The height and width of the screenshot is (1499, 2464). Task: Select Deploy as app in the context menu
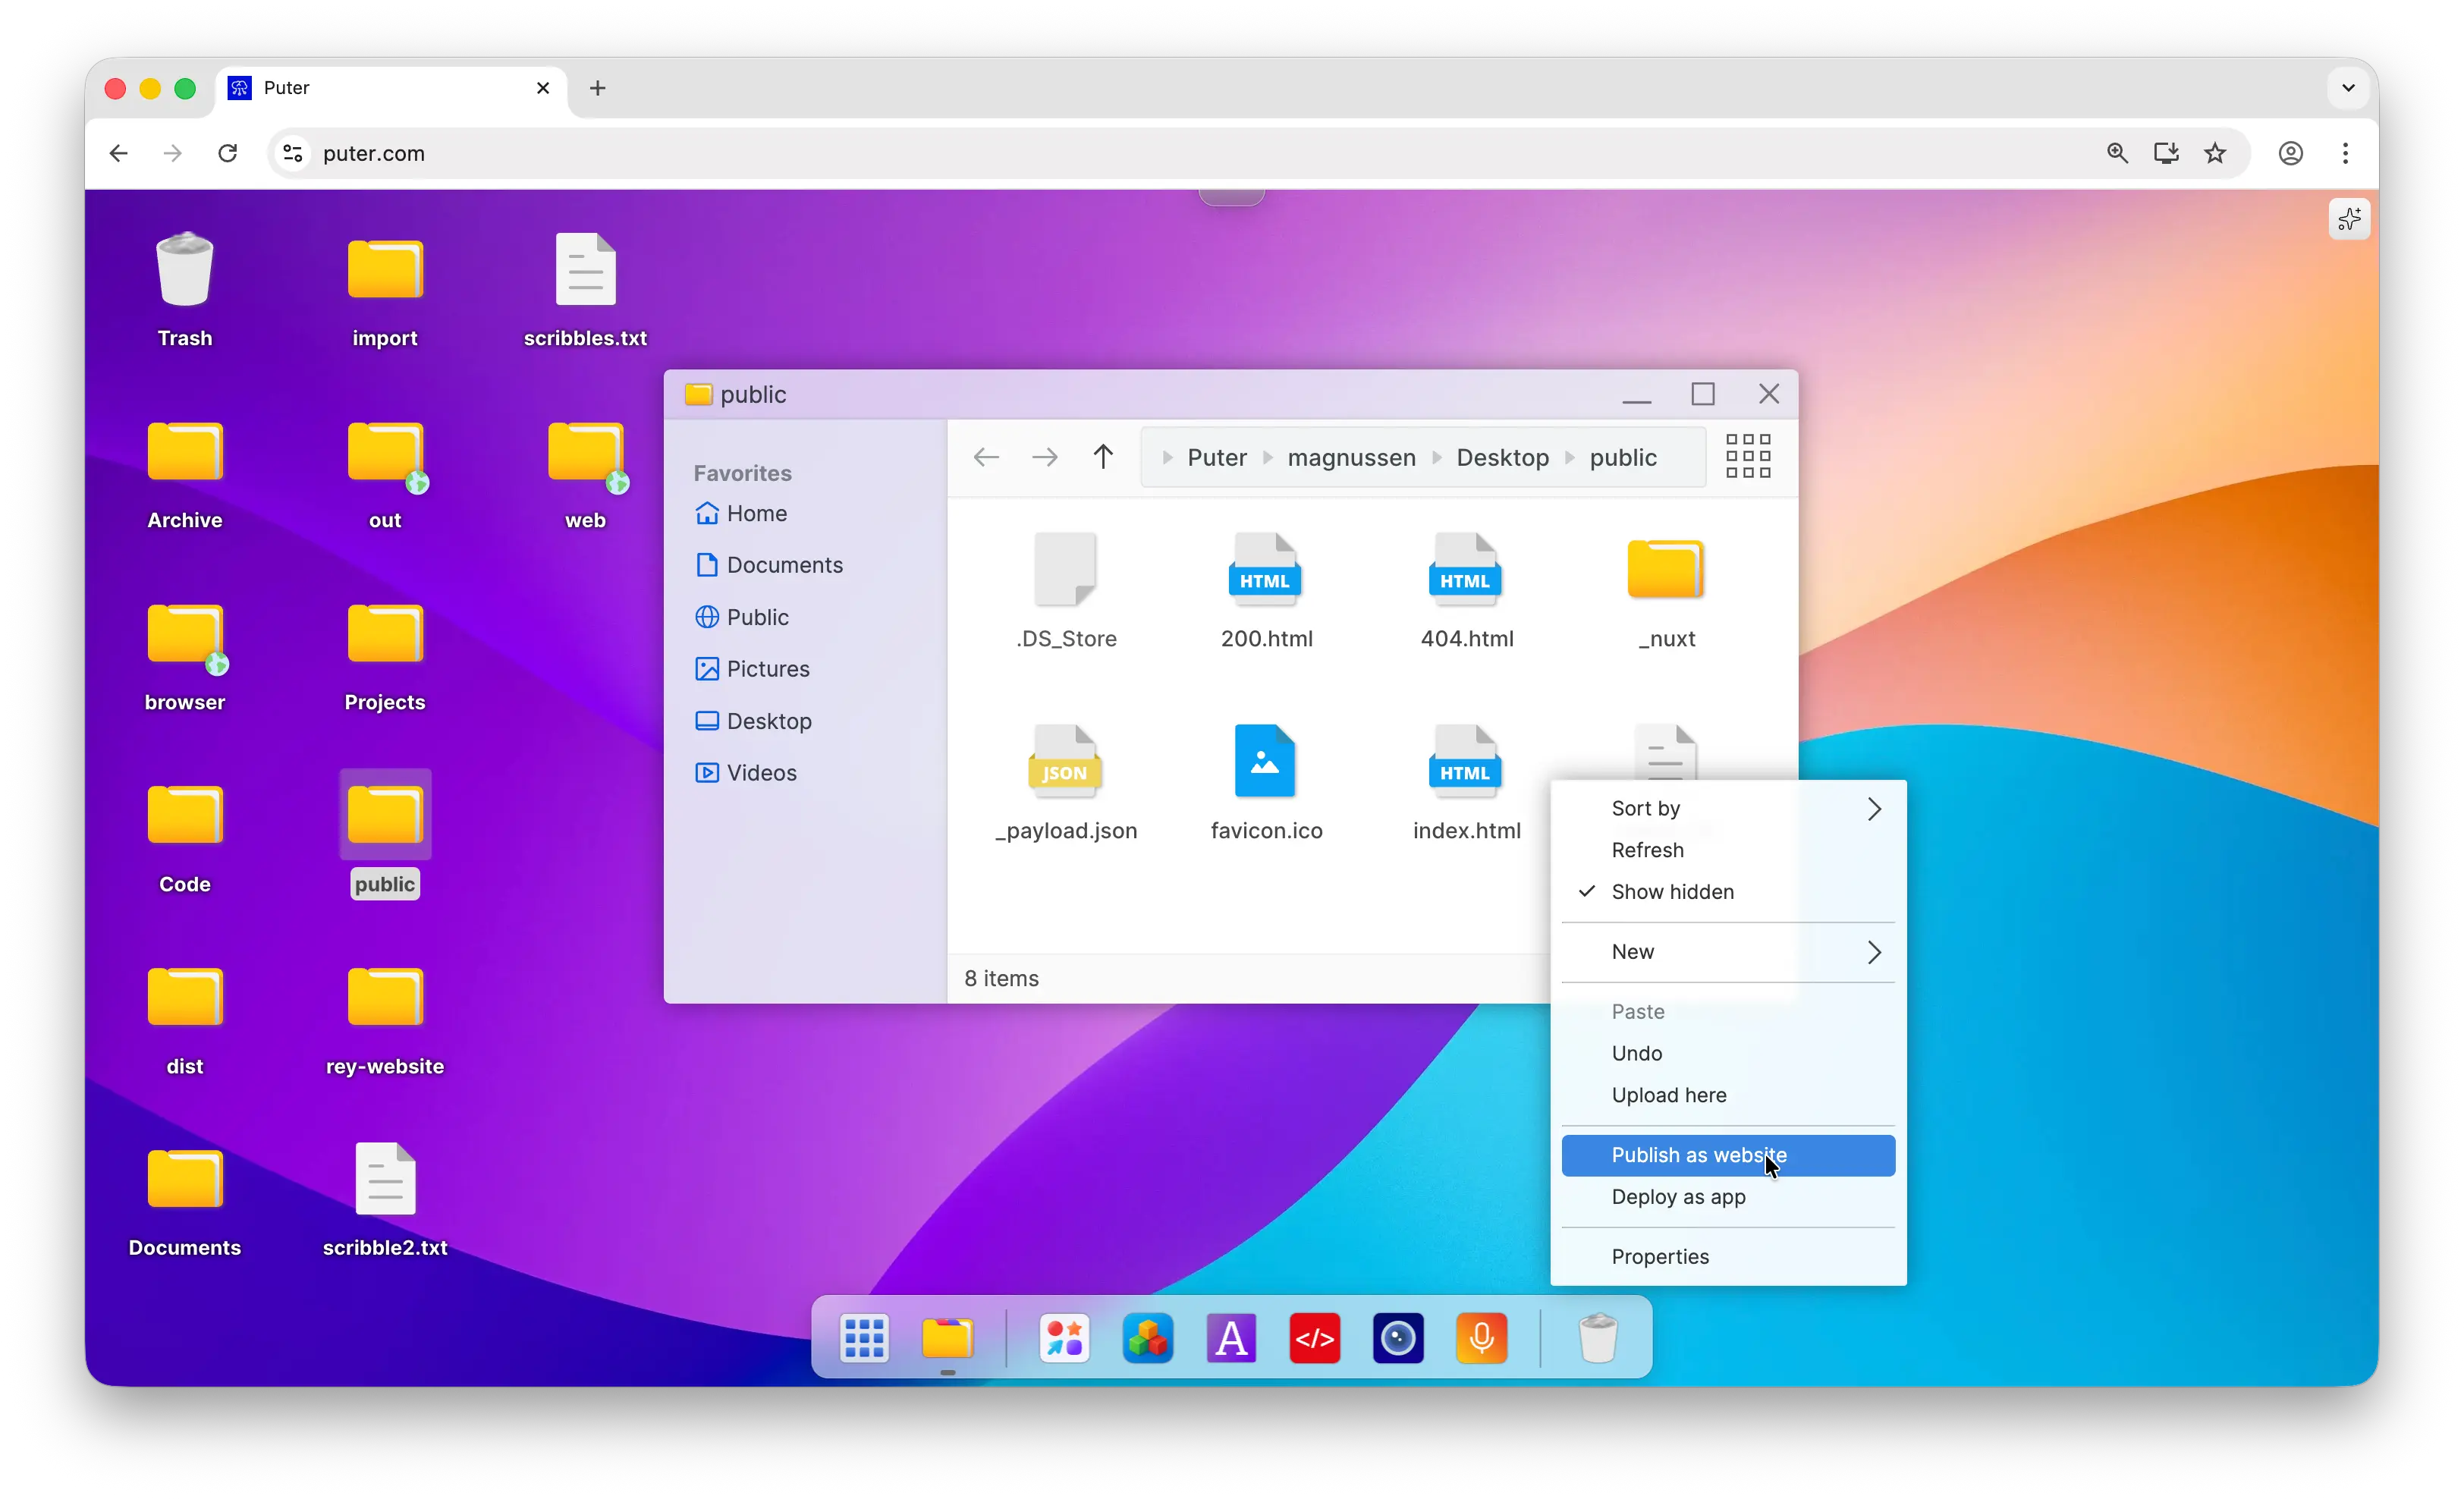click(x=1677, y=1197)
